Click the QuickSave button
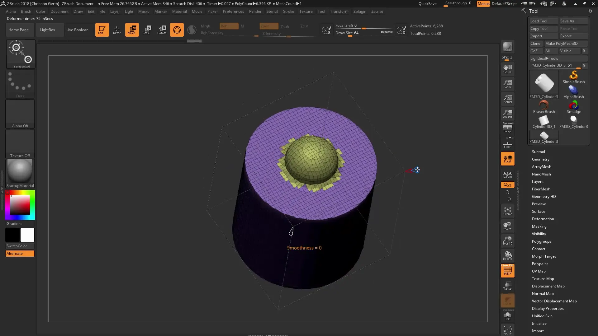 427,4
